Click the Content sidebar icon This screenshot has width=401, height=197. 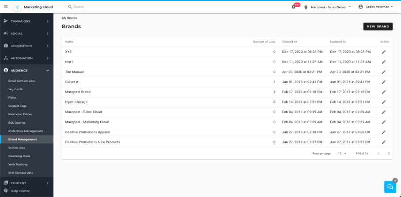6,183
